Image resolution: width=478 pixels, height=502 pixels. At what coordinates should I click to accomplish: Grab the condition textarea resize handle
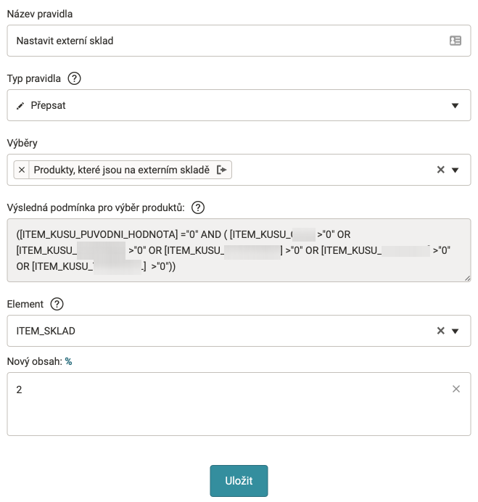[467, 278]
